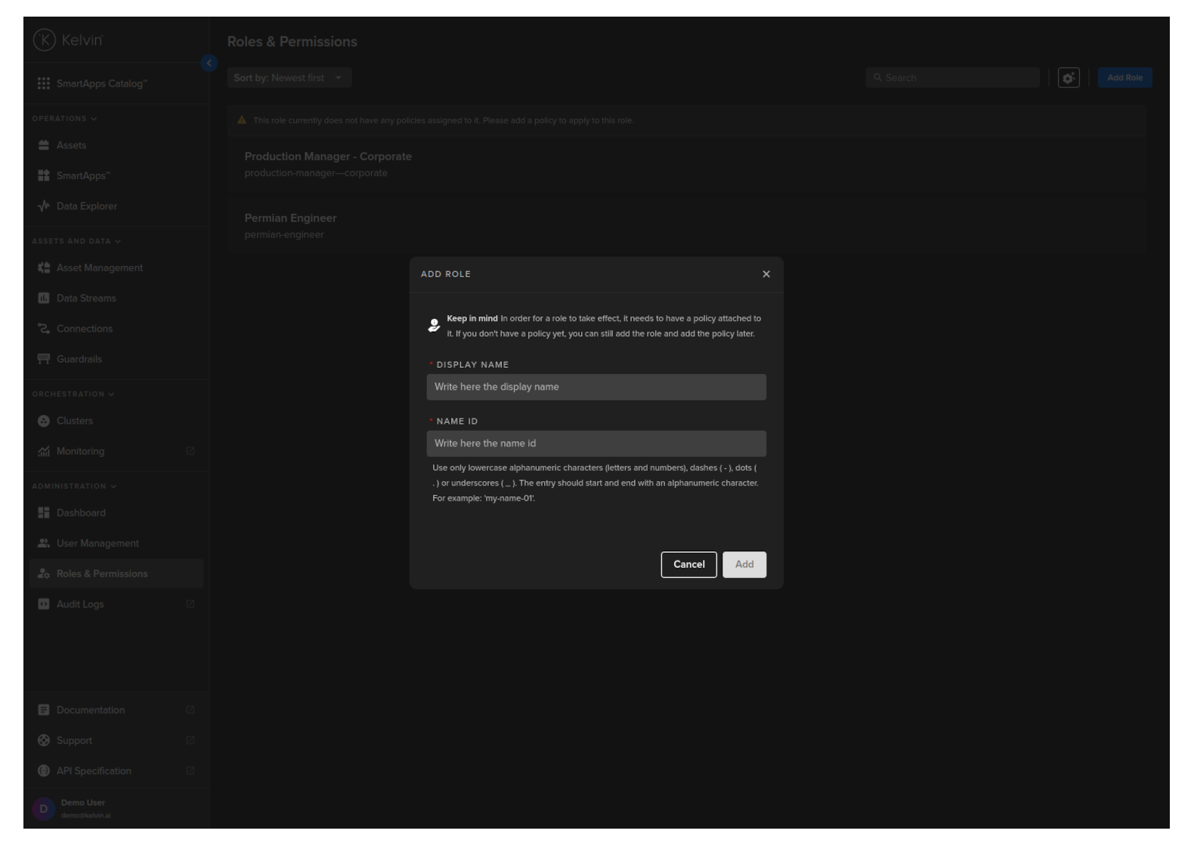Click the Display Name input field
Image resolution: width=1194 pixels, height=846 pixels.
[x=595, y=387]
